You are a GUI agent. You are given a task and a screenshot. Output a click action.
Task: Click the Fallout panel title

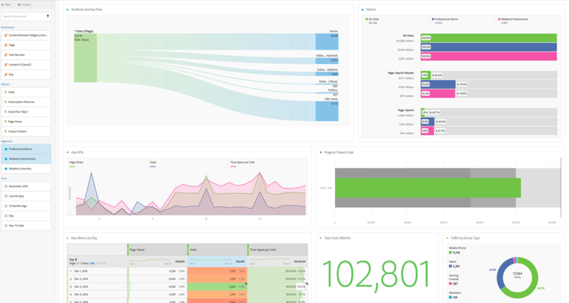371,10
